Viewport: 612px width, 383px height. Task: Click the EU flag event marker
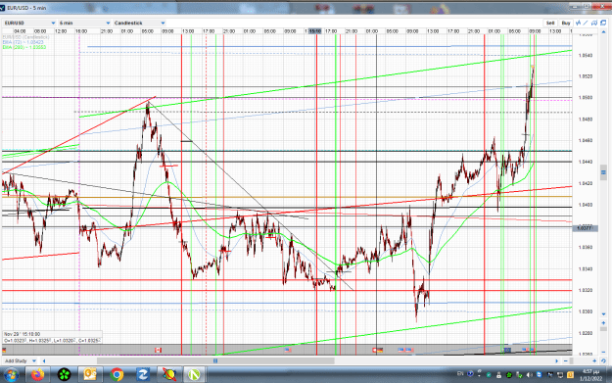click(507, 350)
